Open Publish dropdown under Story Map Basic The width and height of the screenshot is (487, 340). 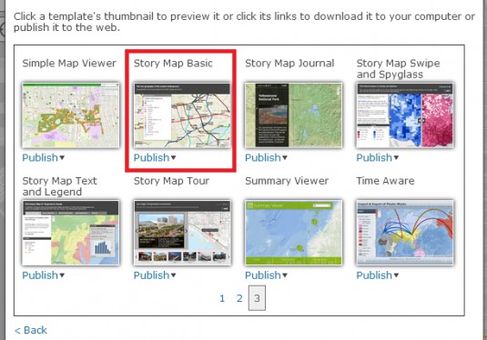(x=155, y=157)
